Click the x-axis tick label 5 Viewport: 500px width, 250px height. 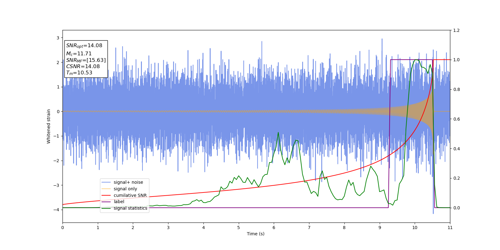coord(238,227)
